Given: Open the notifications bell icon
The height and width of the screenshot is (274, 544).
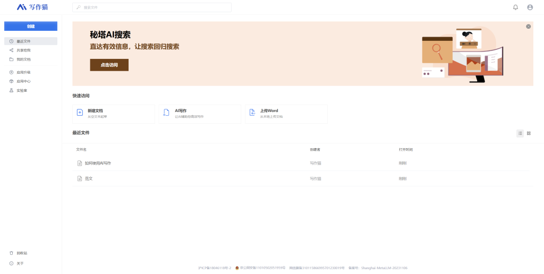Looking at the screenshot, I should click(x=515, y=7).
